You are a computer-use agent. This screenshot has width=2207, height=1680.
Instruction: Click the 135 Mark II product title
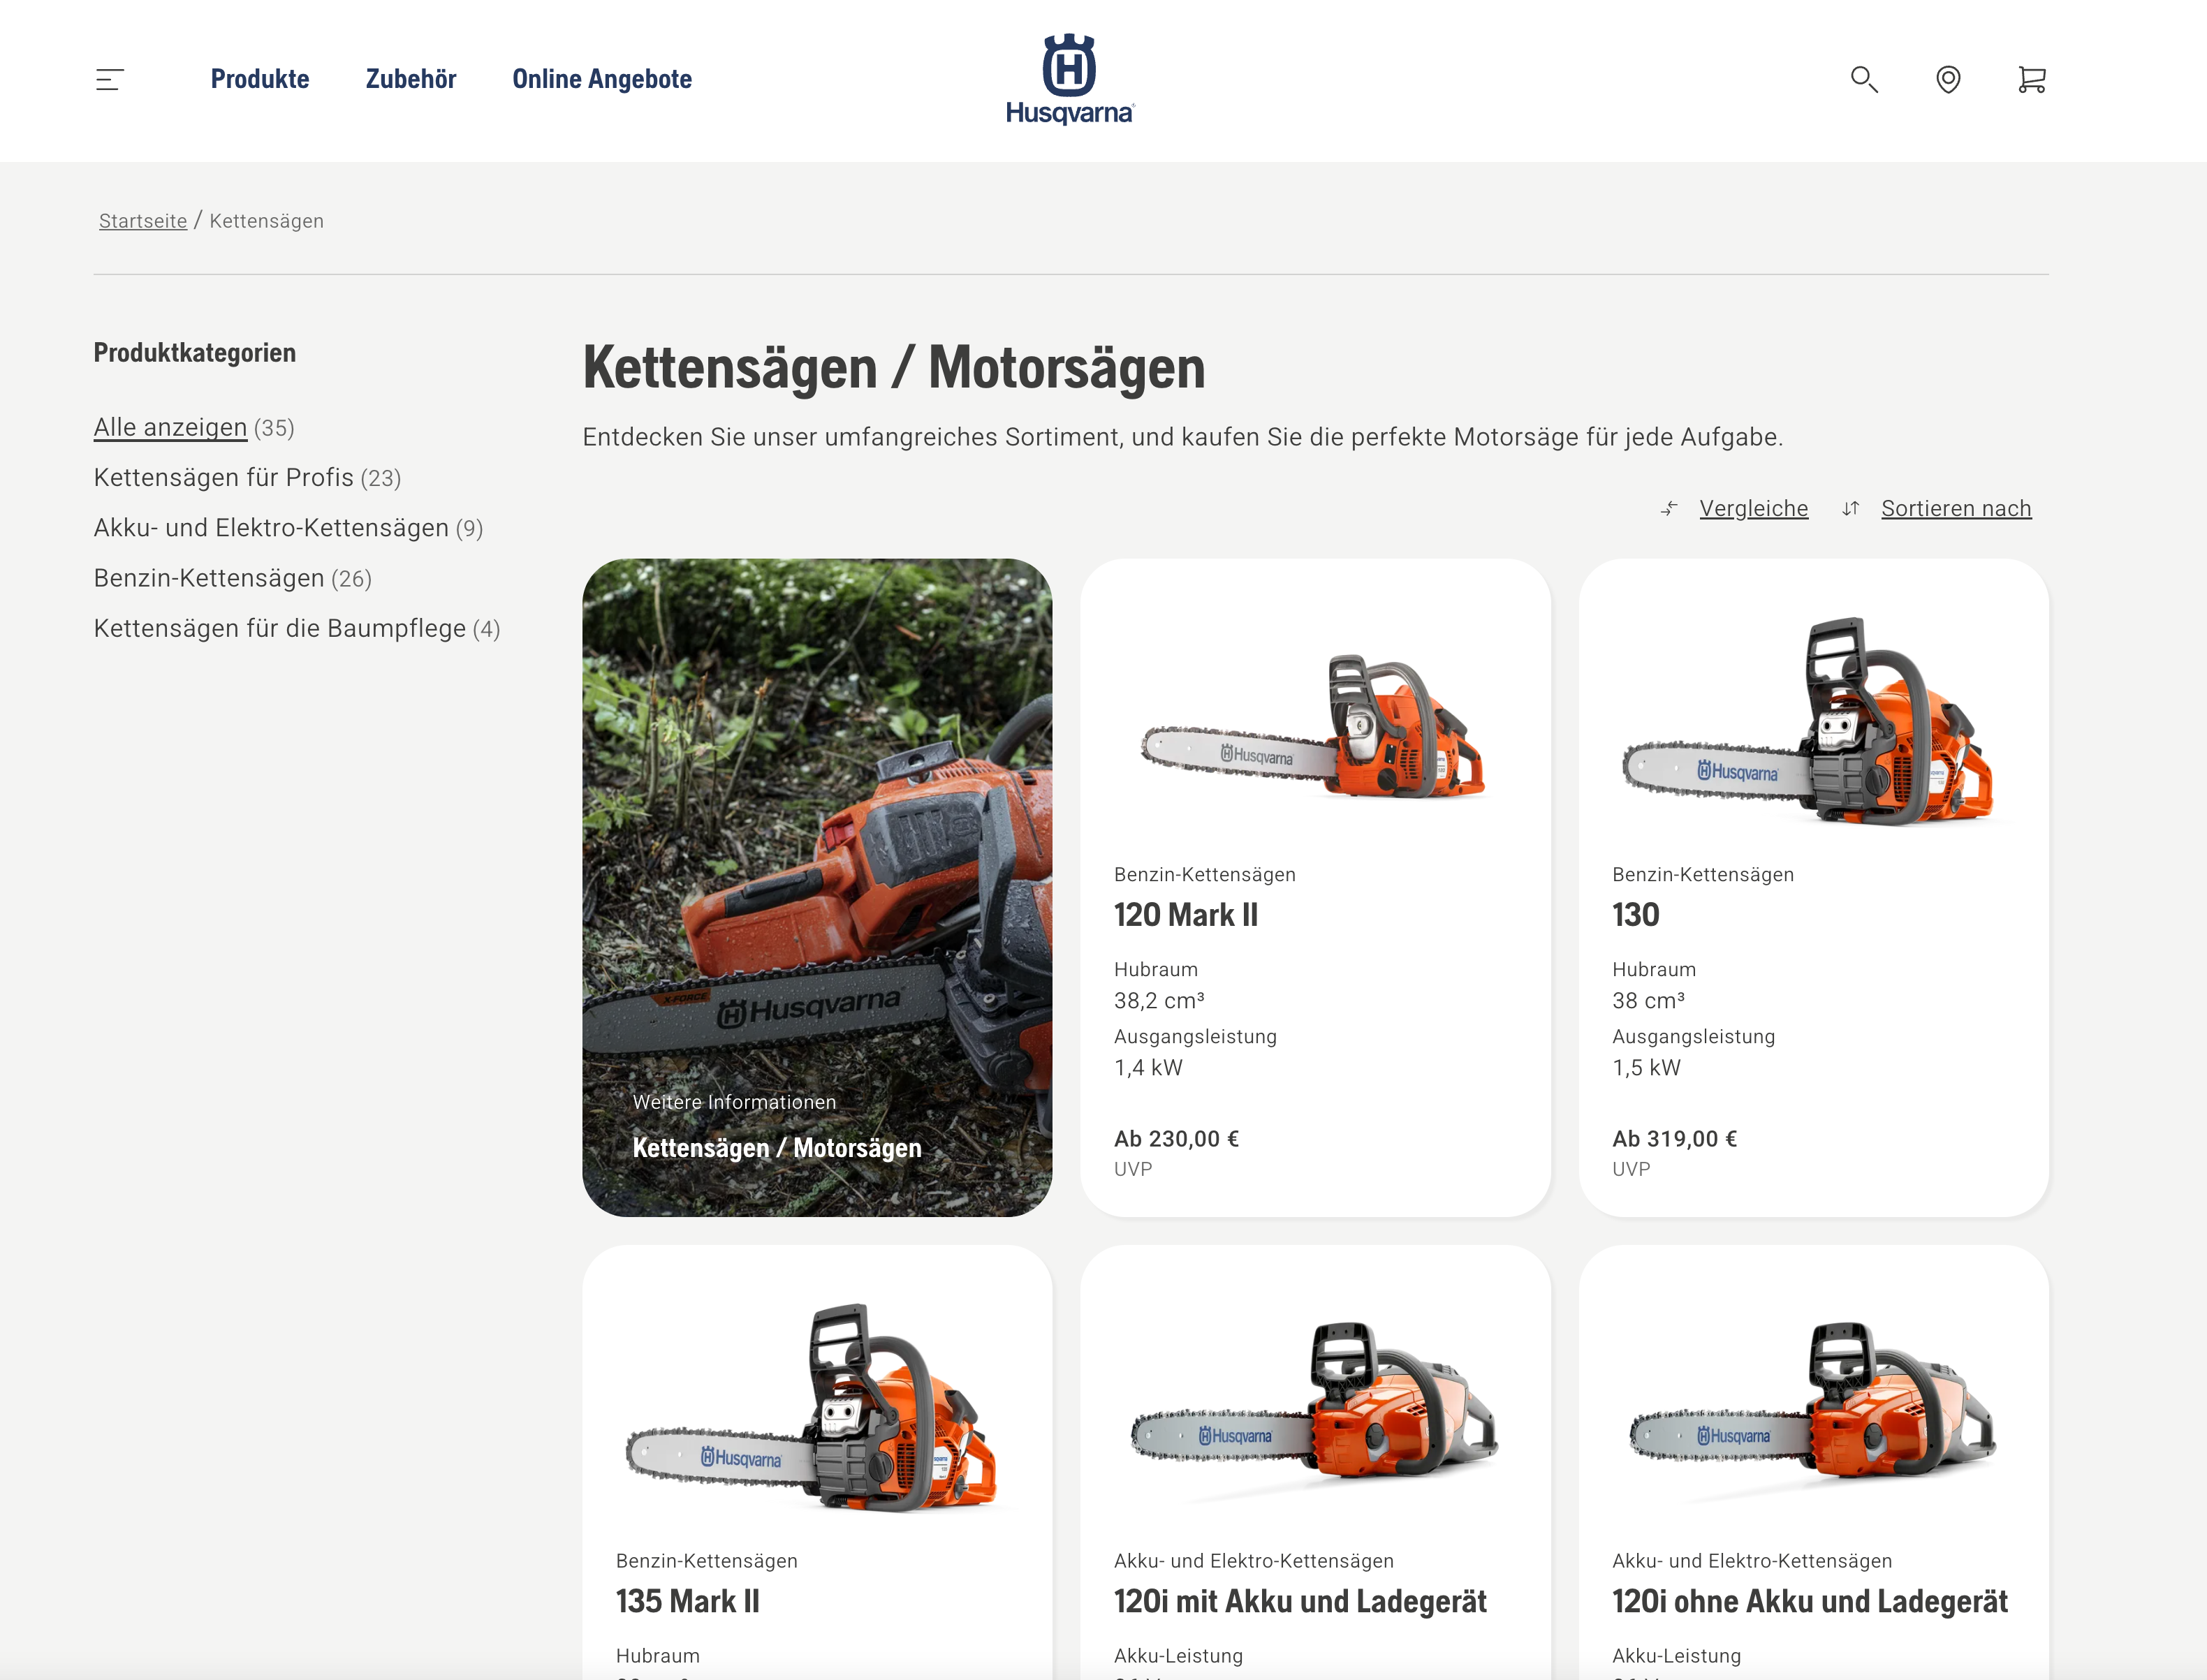[687, 1602]
